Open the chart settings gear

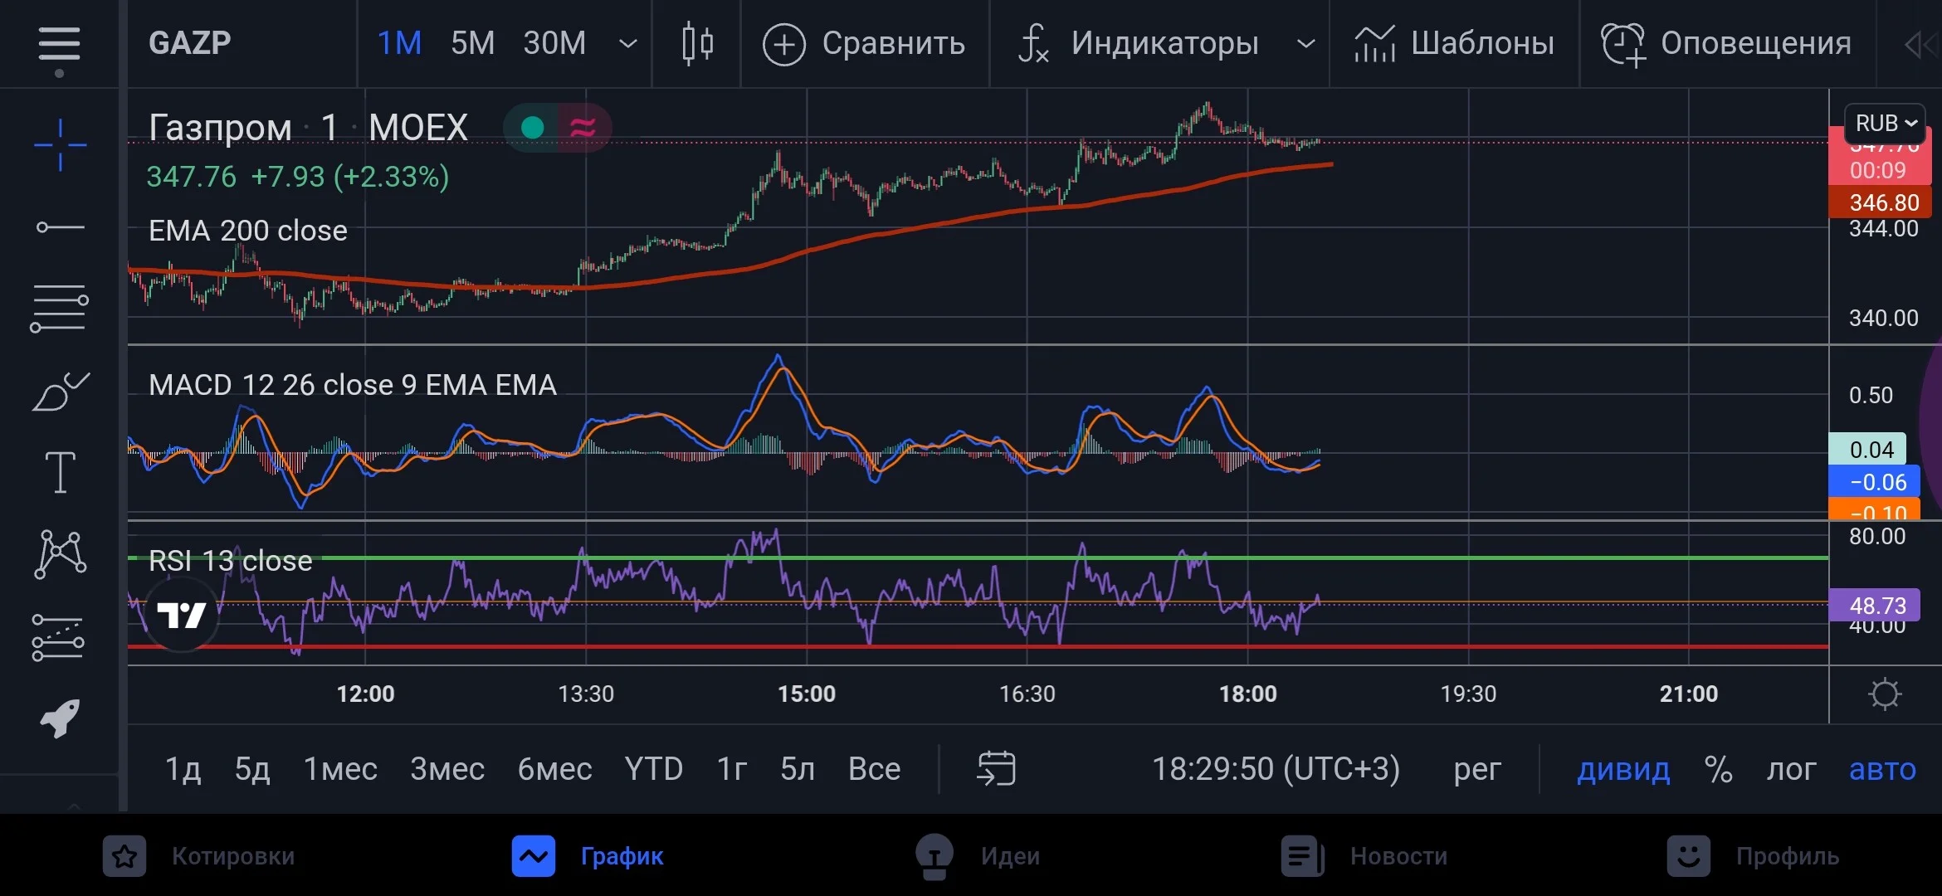1885,694
